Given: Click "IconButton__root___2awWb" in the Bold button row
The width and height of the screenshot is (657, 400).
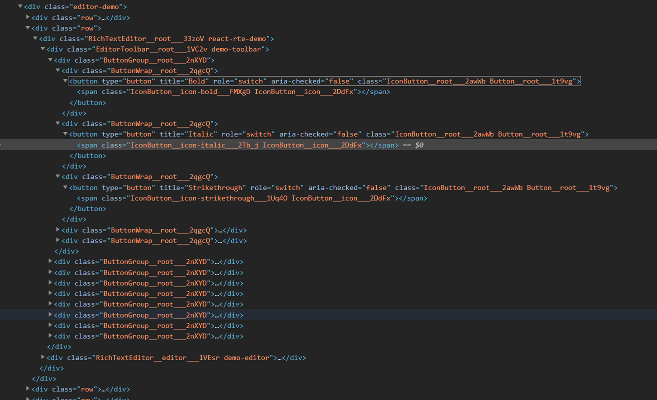Looking at the screenshot, I should click(x=436, y=81).
